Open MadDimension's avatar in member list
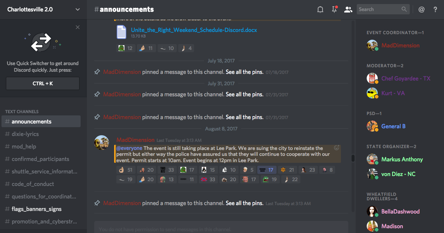 (x=372, y=46)
